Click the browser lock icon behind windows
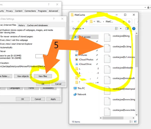Screen dimensions: 151x129 pyautogui.click(x=148, y=7)
